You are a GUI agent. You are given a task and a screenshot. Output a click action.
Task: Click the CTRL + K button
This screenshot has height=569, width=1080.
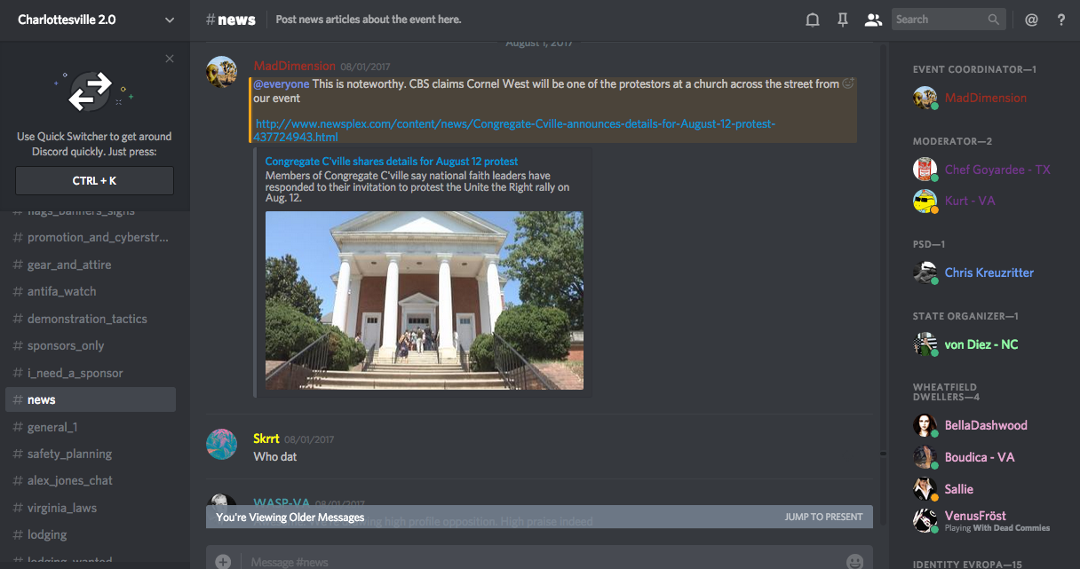click(x=95, y=180)
